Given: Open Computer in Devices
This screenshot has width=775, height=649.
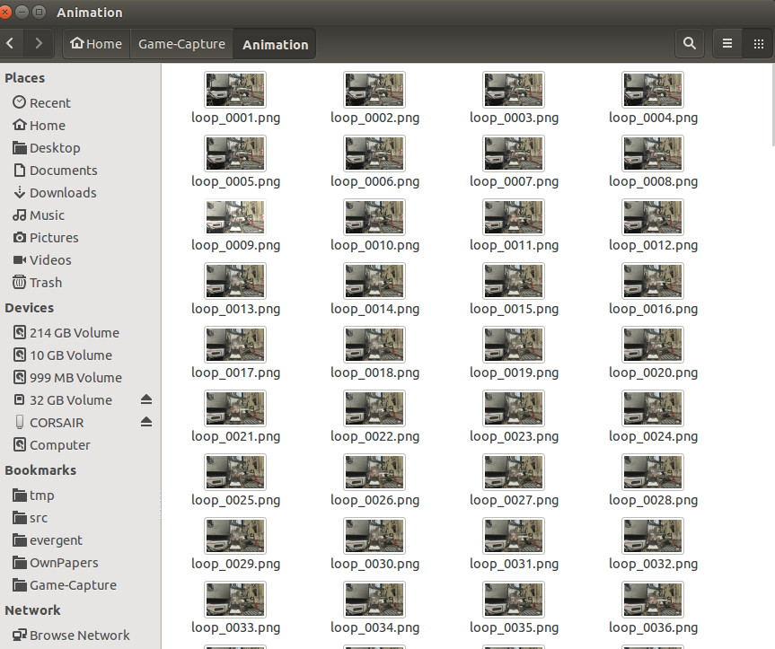Looking at the screenshot, I should [x=80, y=445].
